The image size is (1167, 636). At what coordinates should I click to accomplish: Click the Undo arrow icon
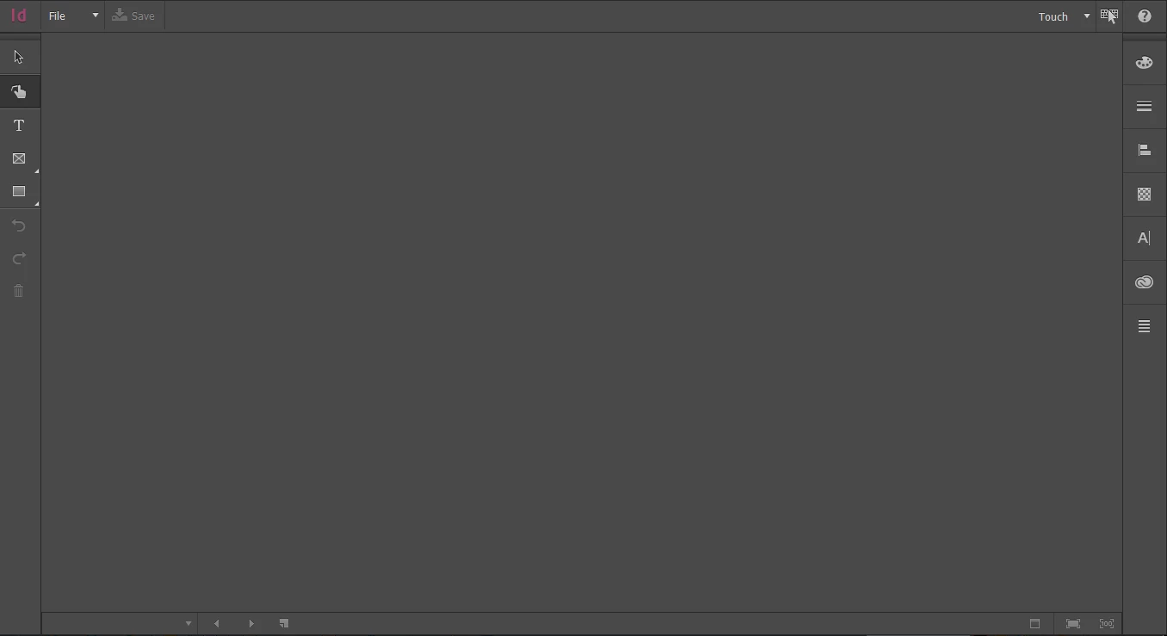pyautogui.click(x=19, y=225)
